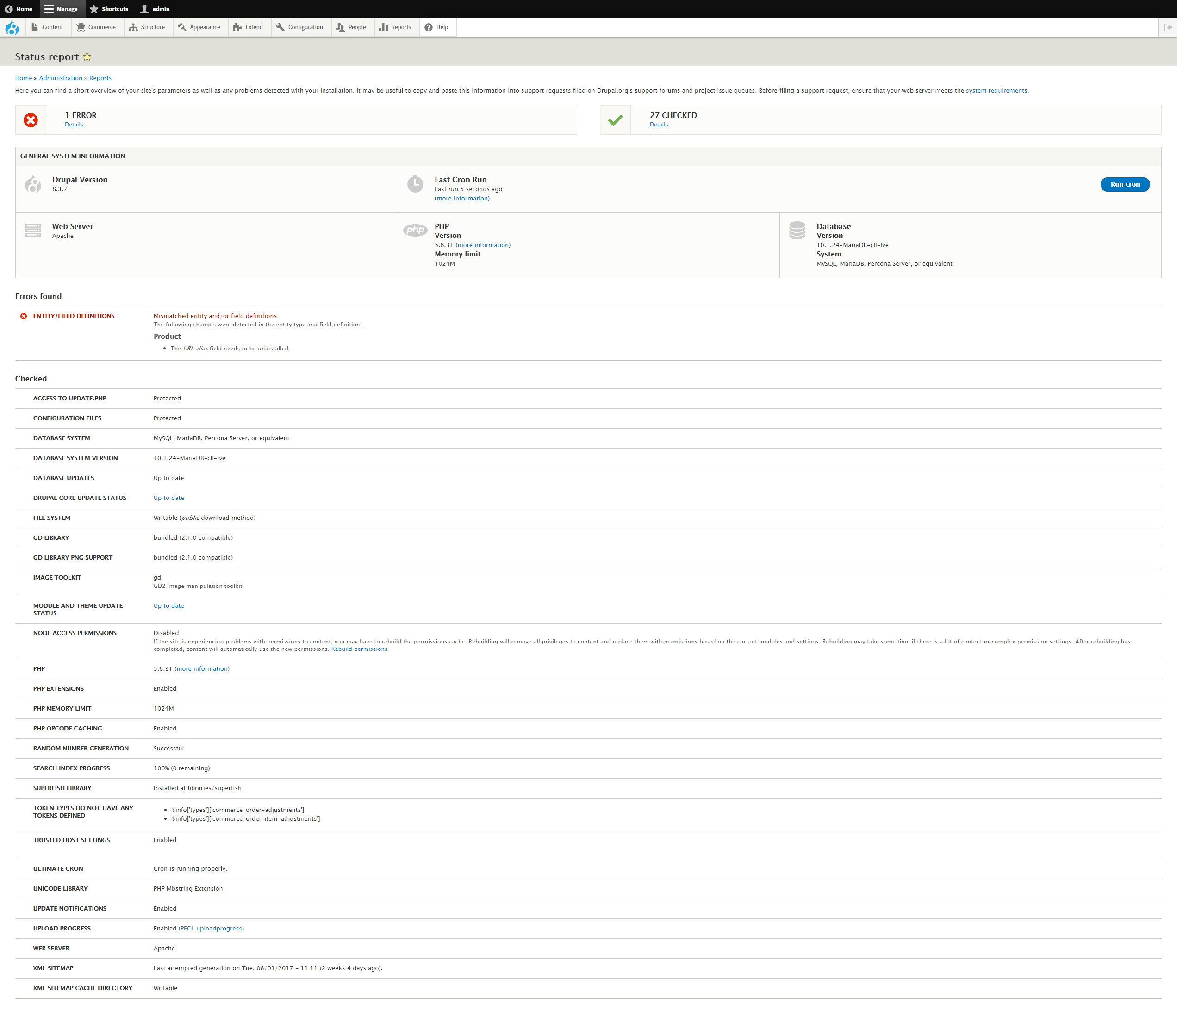Screen dimensions: 1177x1036
Task: Click the red error X icon
Action: pos(31,120)
